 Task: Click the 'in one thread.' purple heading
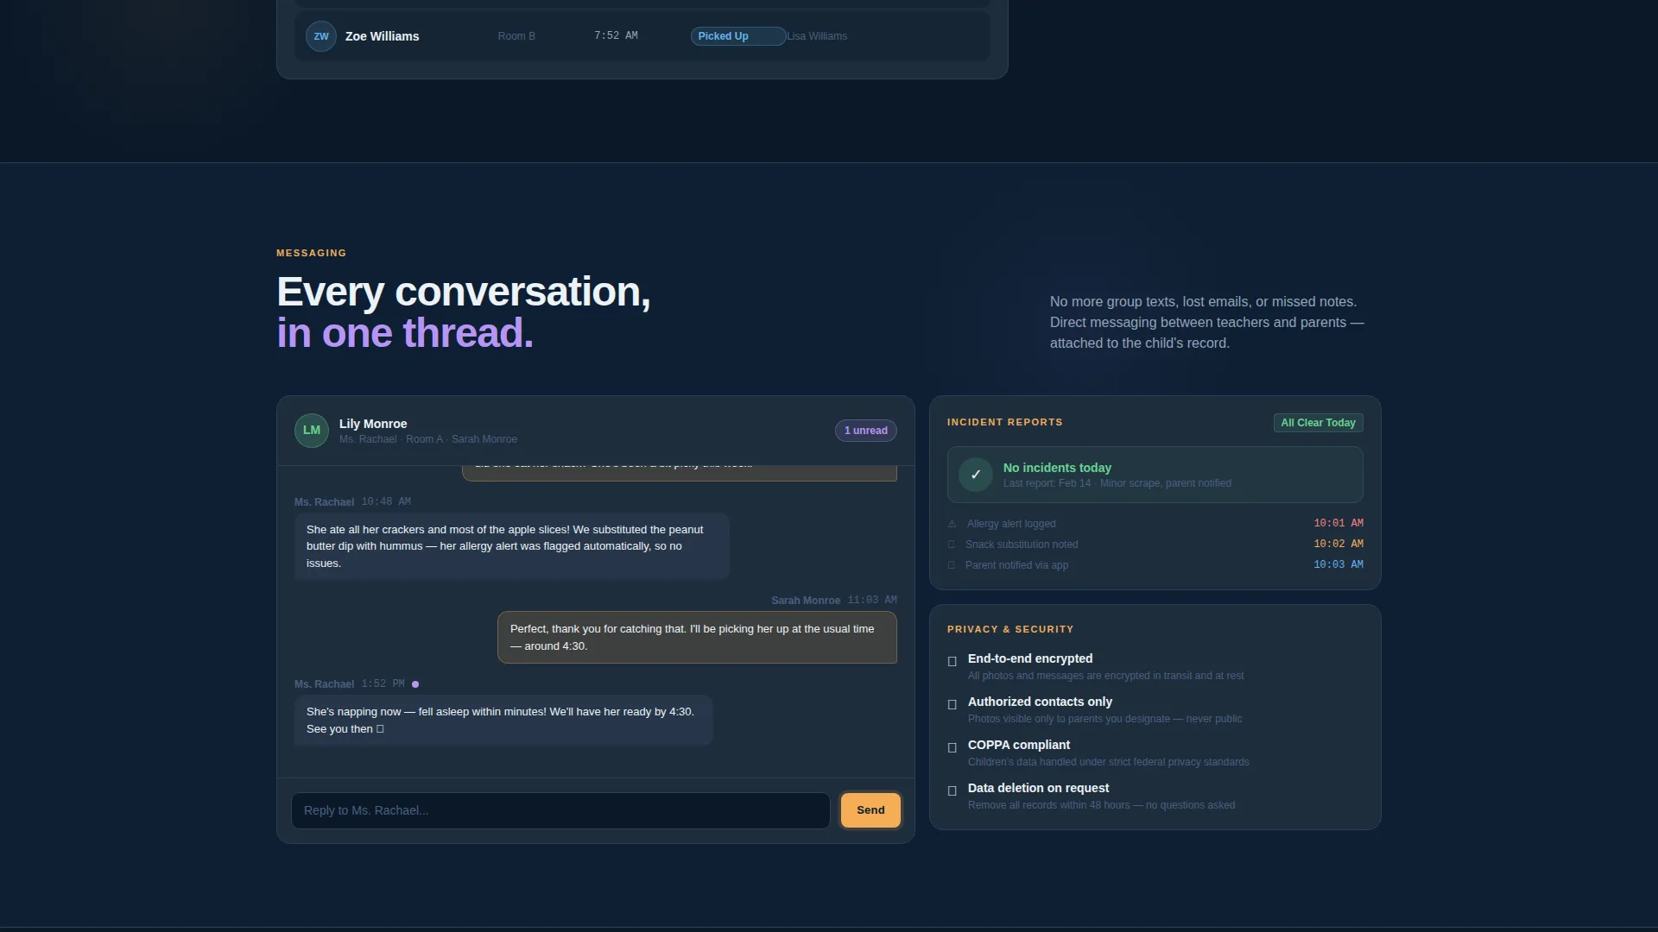pyautogui.click(x=405, y=333)
